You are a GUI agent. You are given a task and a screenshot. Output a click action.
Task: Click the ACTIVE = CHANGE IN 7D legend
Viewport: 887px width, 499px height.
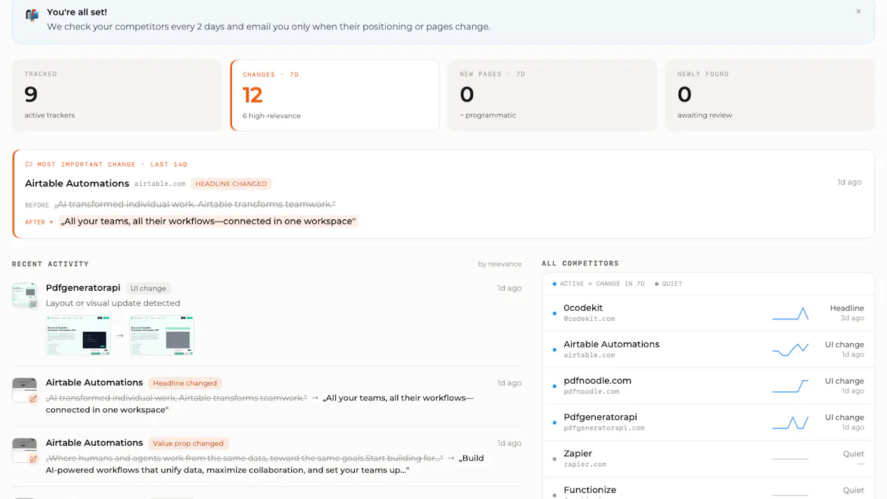[597, 284]
